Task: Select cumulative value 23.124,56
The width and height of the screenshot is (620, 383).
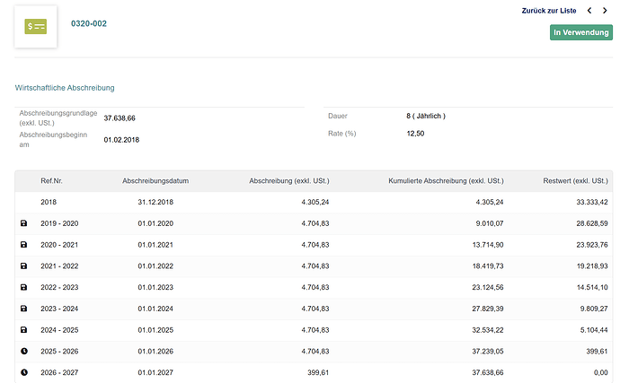Action: [x=488, y=287]
